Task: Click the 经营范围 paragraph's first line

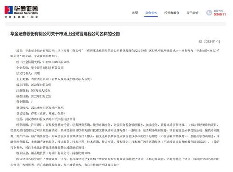Action: pos(118,125)
